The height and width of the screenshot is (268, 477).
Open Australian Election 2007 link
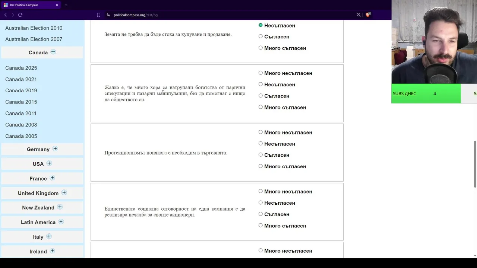coord(34,39)
